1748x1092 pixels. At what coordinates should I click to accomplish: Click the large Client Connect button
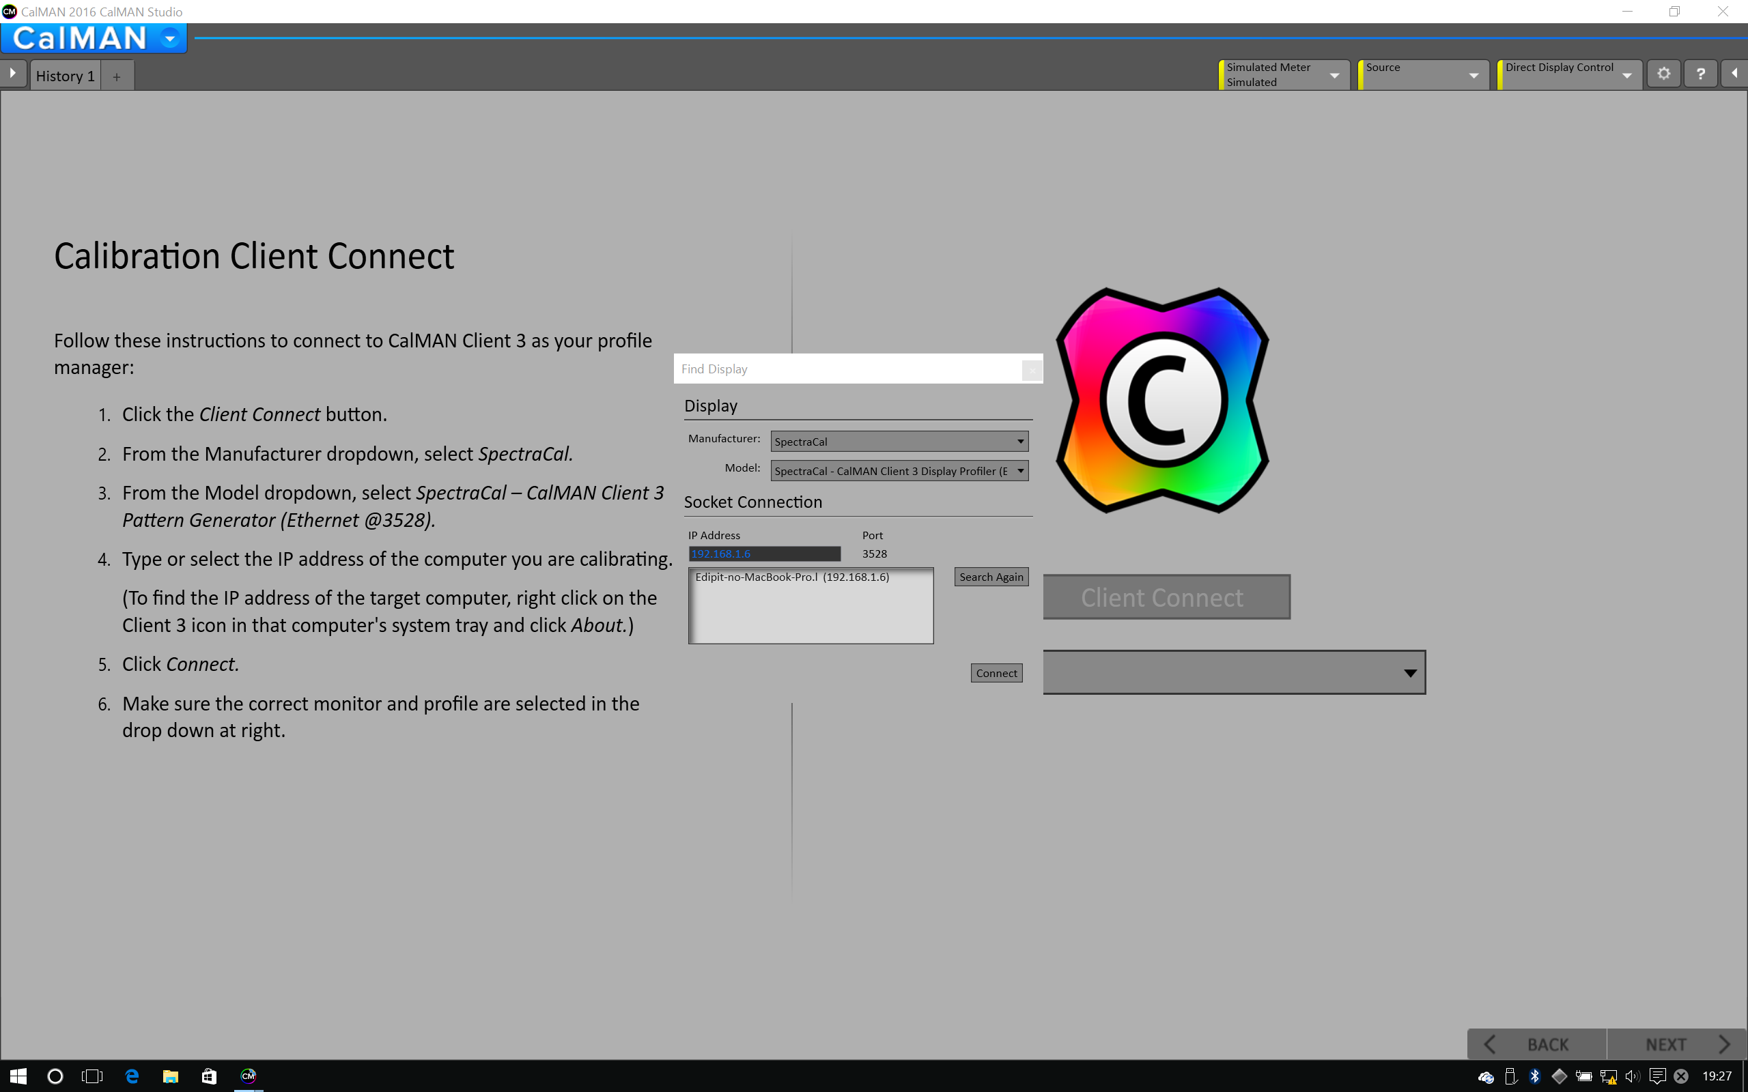[x=1166, y=597]
